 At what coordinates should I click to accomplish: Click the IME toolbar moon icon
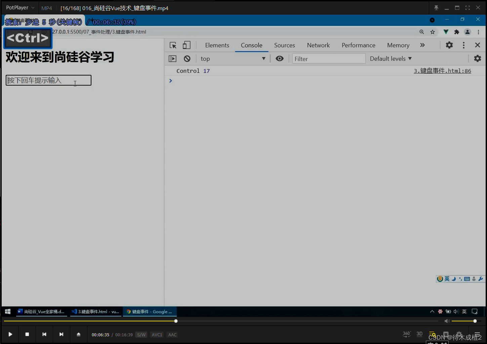tap(453, 279)
